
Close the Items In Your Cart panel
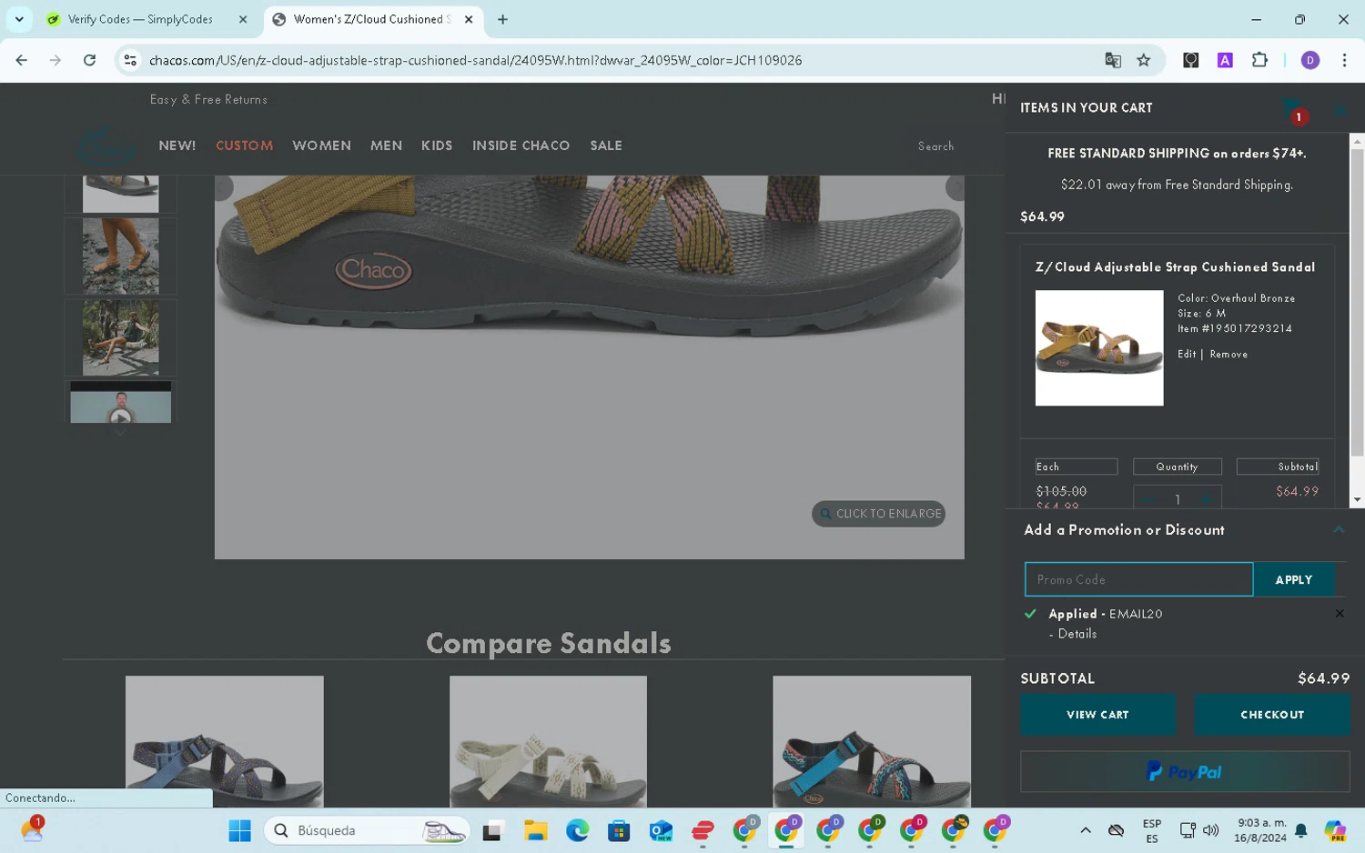click(x=1341, y=110)
